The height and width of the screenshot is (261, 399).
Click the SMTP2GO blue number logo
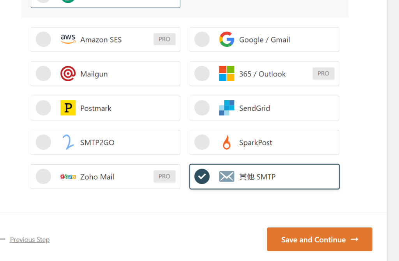pyautogui.click(x=68, y=142)
